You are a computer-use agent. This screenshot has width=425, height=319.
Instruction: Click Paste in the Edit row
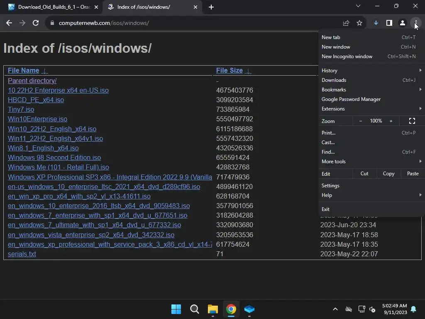pyautogui.click(x=413, y=174)
